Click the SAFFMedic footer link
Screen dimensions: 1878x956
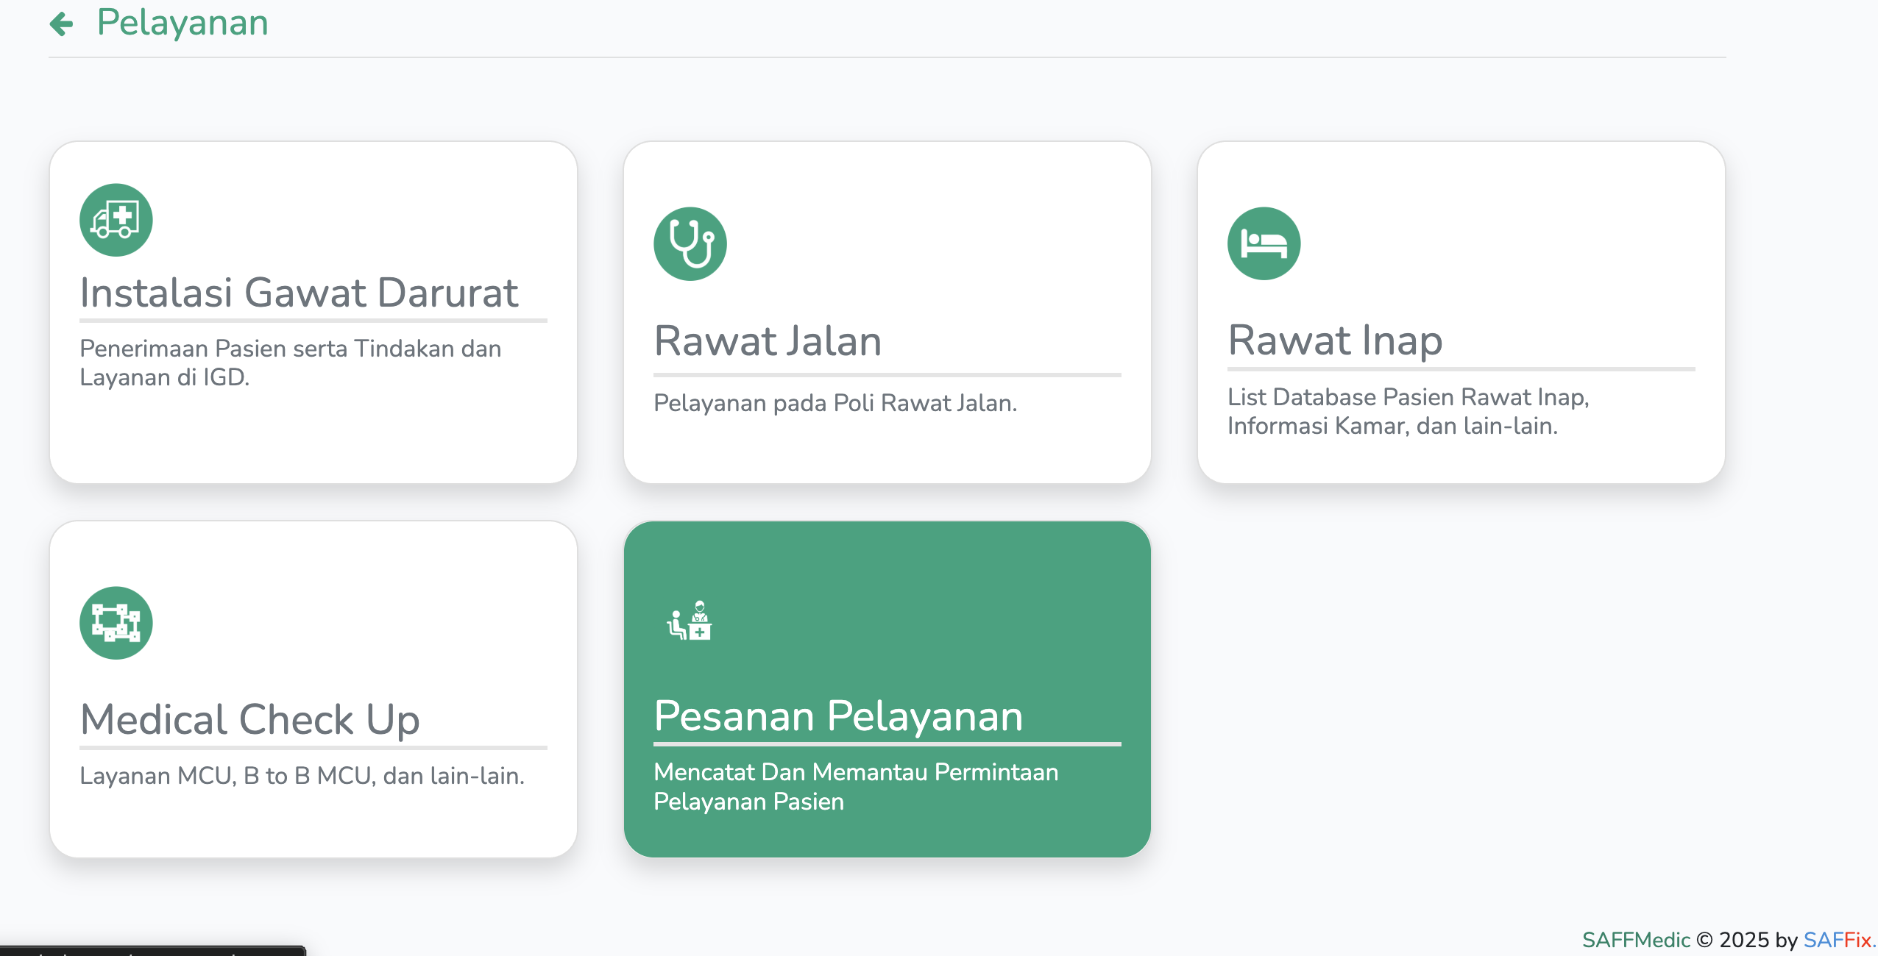1636,940
